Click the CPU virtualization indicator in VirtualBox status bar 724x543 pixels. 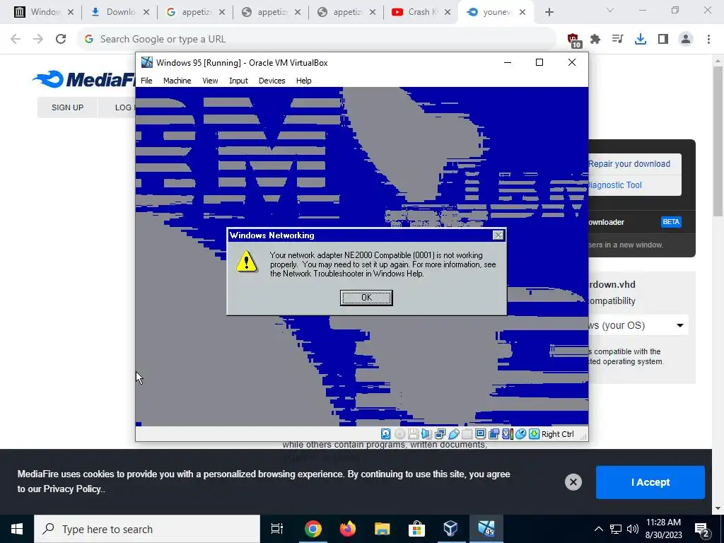(x=508, y=434)
